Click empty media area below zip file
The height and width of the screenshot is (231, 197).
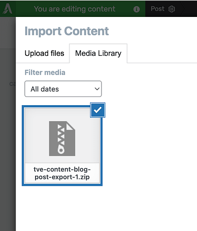tap(106, 208)
